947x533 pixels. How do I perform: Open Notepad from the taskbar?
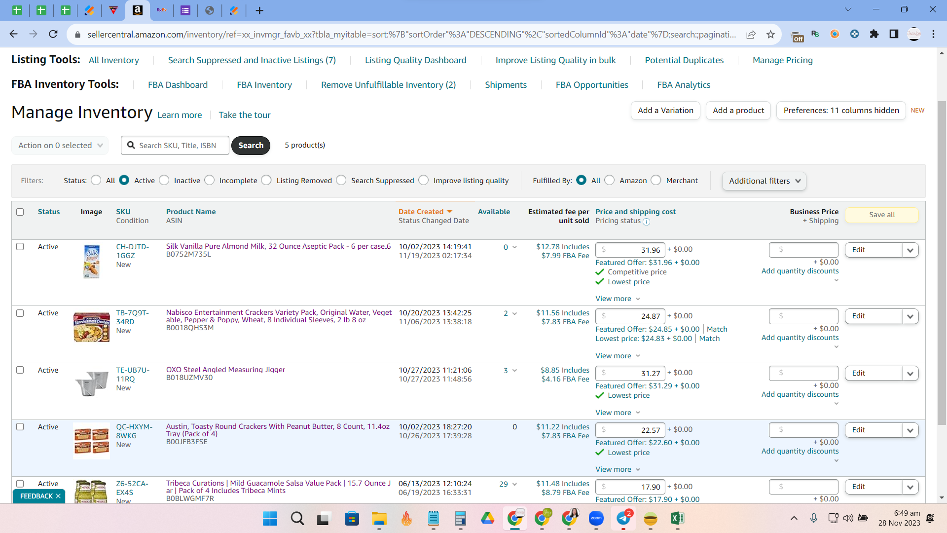pos(433,518)
